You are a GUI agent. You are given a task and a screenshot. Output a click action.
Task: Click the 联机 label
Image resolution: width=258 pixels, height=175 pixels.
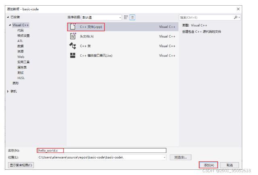[x=14, y=92]
